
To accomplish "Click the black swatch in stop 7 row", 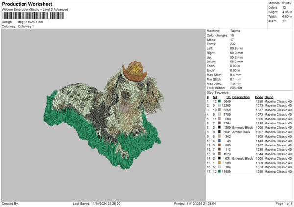I will (219, 127).
